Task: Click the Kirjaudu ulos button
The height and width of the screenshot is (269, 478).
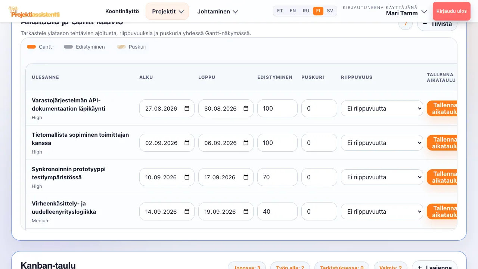Action: tap(451, 11)
